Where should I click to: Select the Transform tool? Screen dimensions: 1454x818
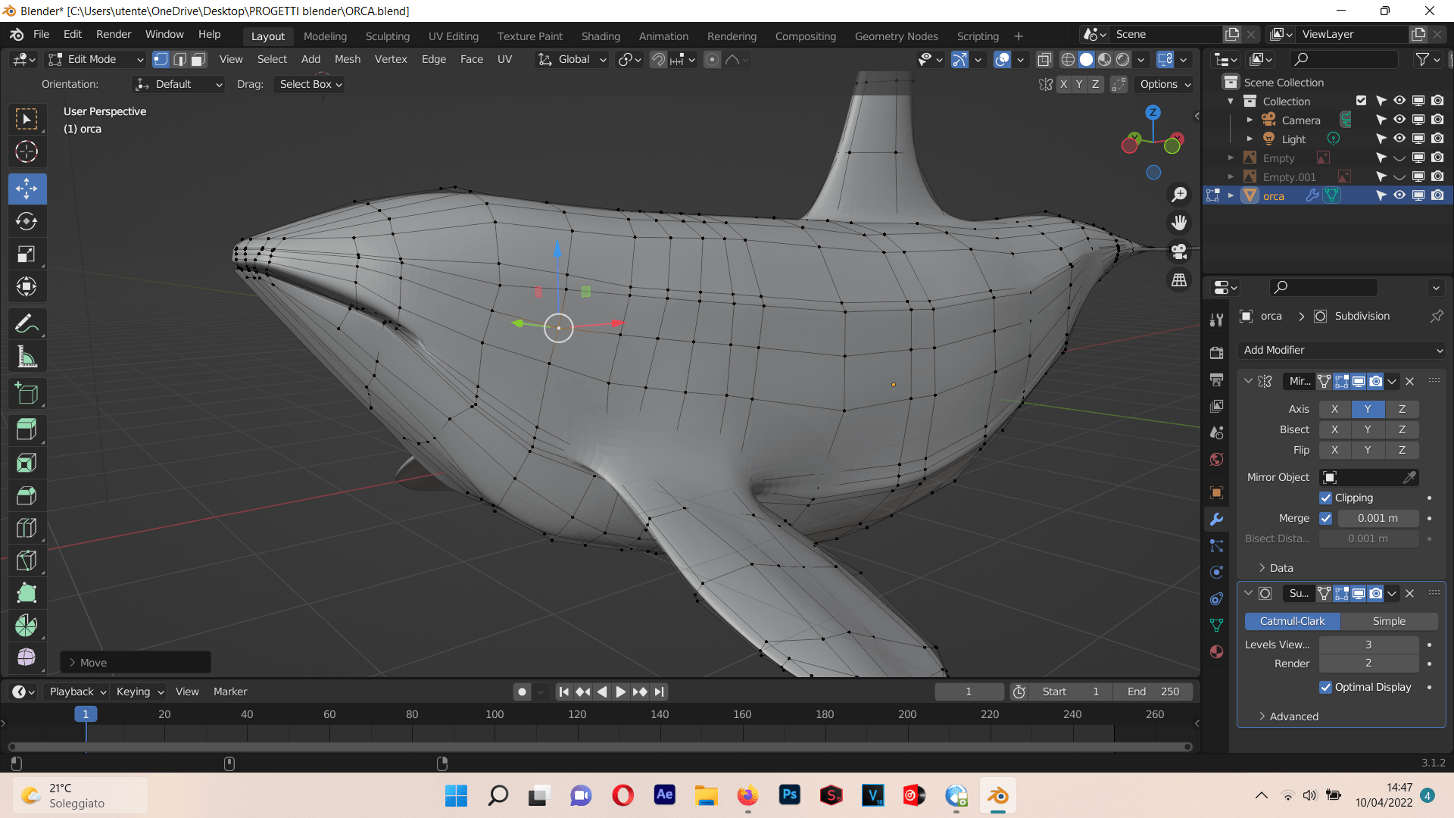coord(27,286)
